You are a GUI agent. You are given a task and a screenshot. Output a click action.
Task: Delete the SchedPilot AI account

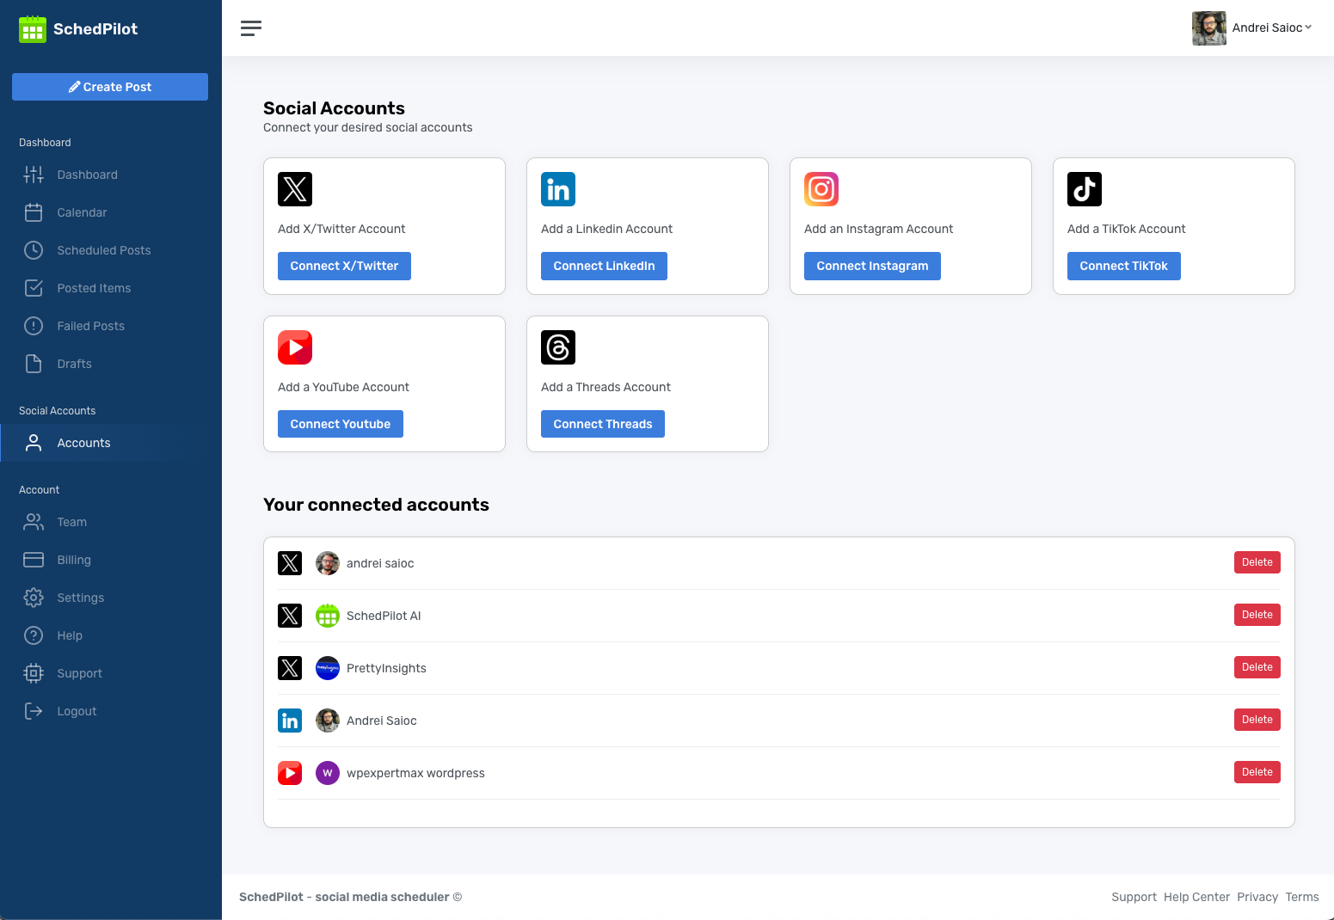pyautogui.click(x=1257, y=615)
